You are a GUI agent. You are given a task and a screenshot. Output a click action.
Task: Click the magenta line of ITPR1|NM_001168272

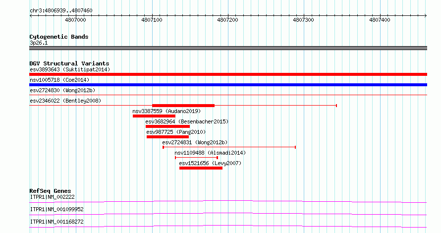(x=228, y=226)
